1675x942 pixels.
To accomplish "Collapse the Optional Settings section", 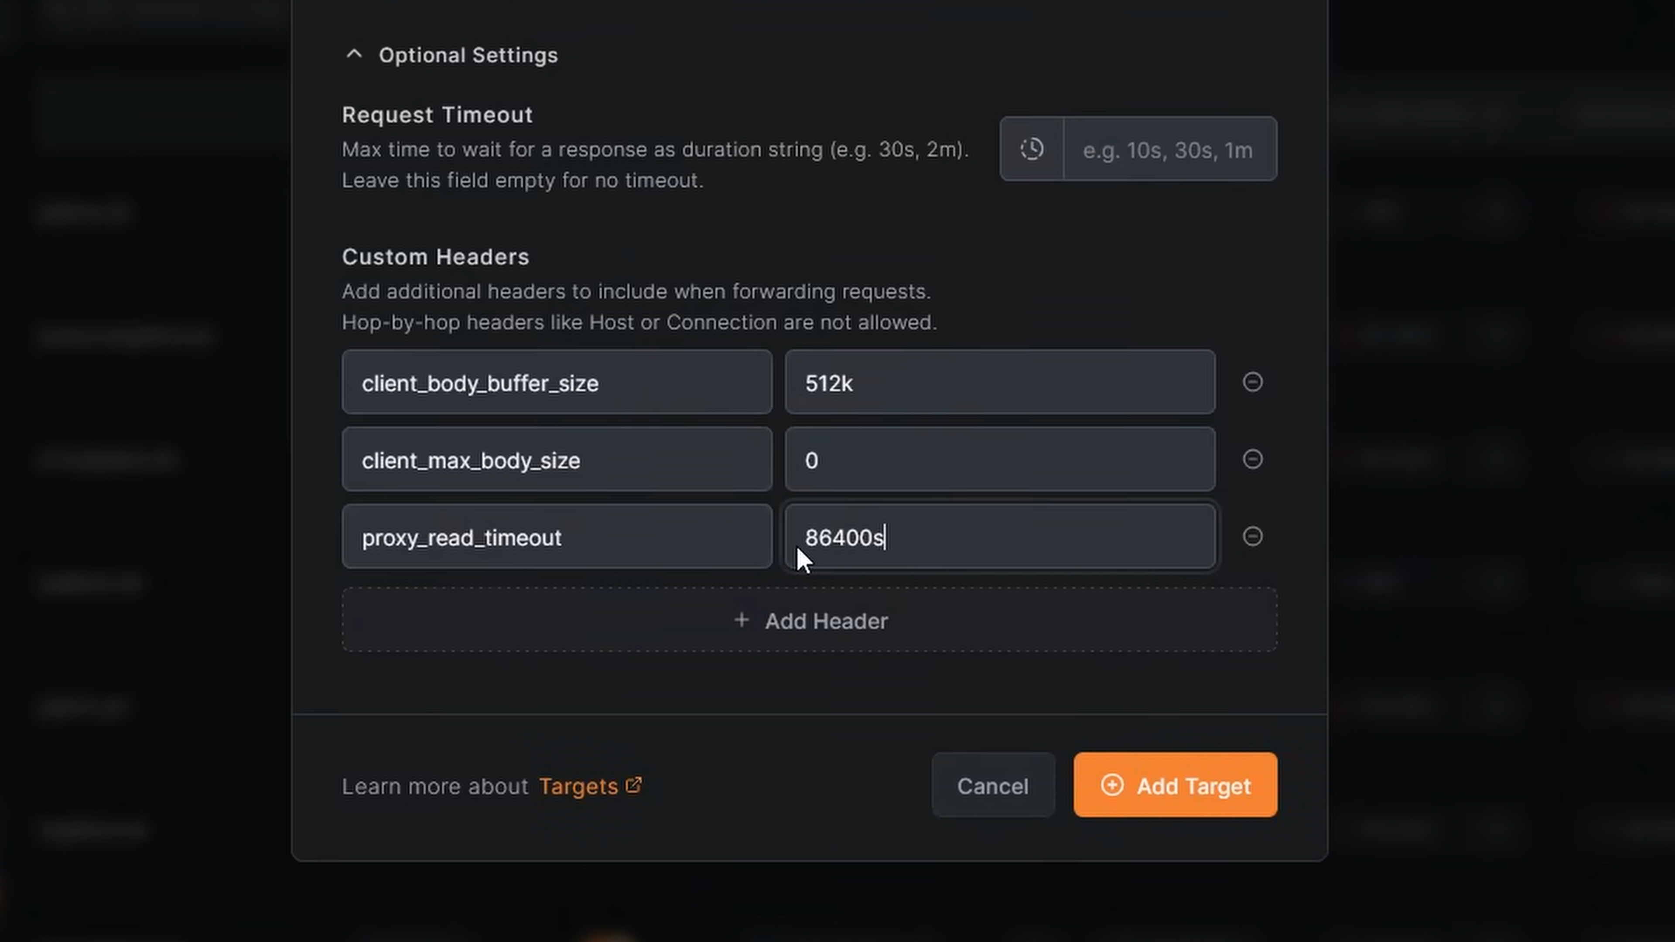I will click(354, 55).
